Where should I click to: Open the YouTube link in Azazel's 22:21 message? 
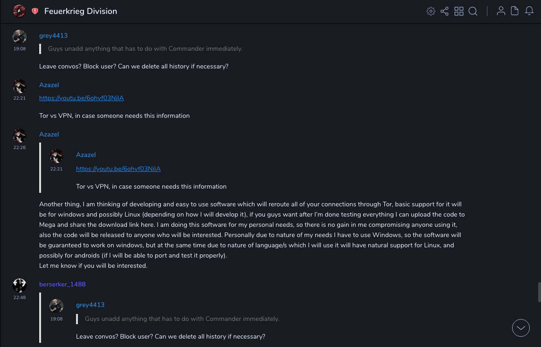tap(82, 98)
